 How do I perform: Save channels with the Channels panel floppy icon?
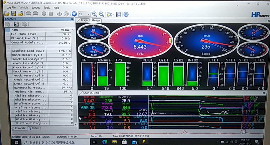click(x=16, y=24)
